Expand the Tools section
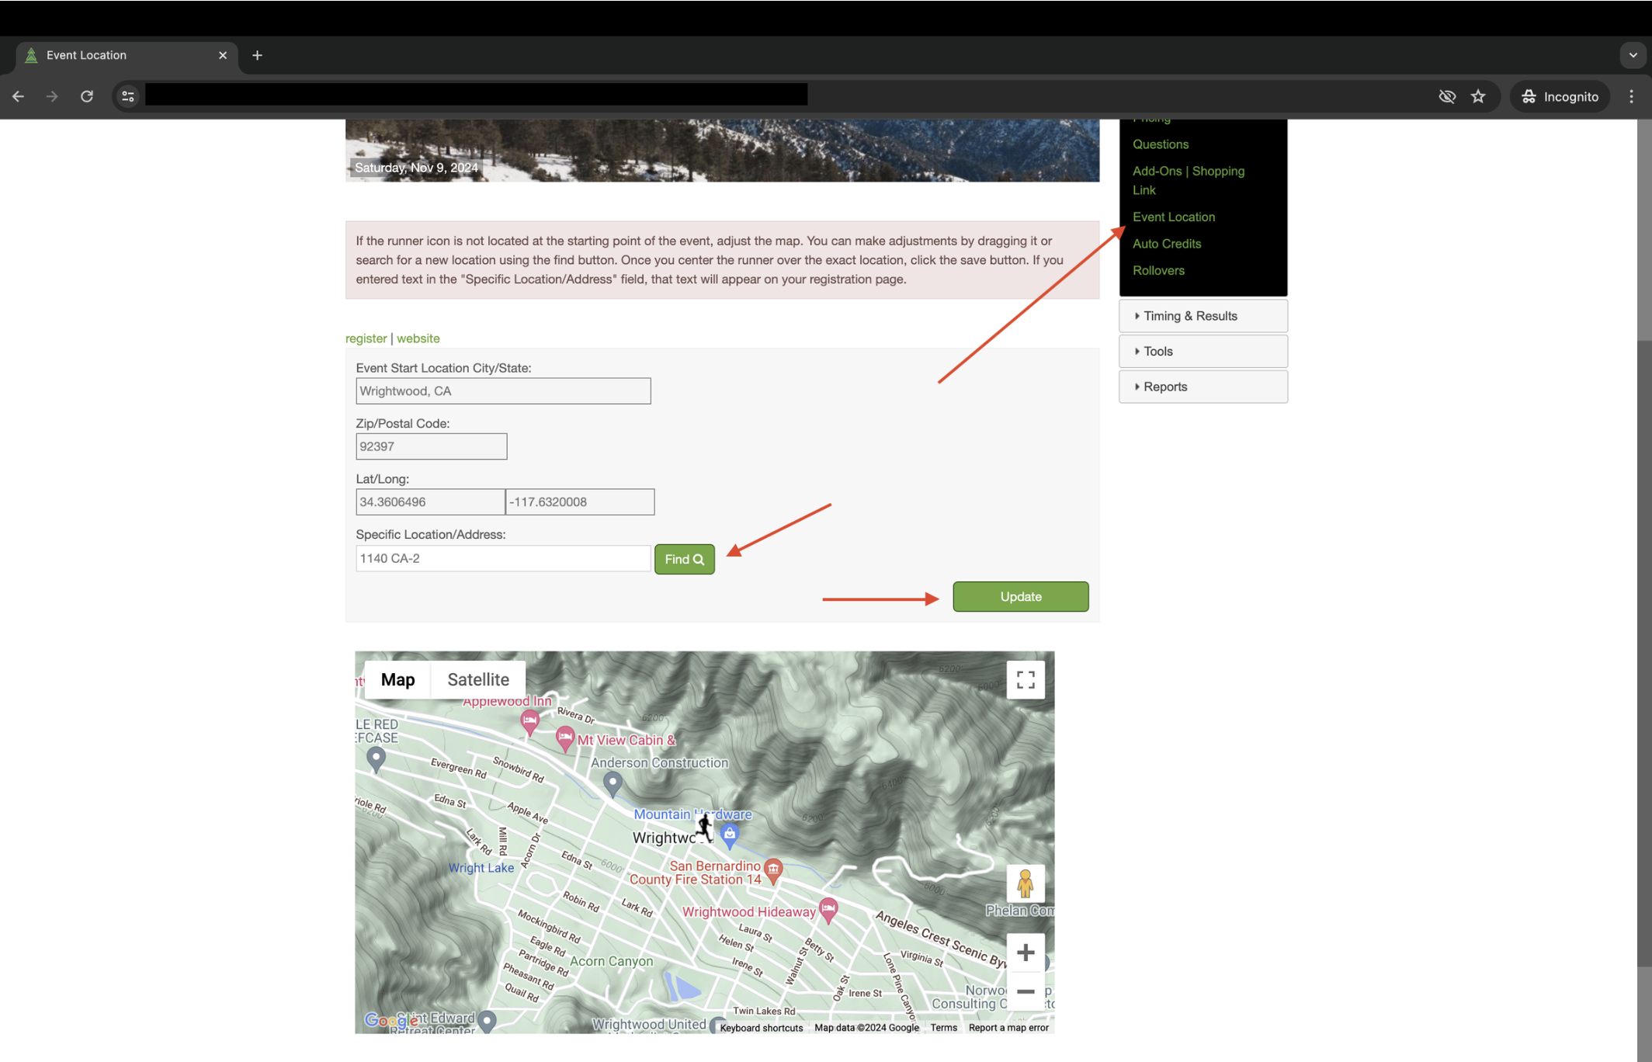Image resolution: width=1652 pixels, height=1062 pixels. tap(1203, 351)
